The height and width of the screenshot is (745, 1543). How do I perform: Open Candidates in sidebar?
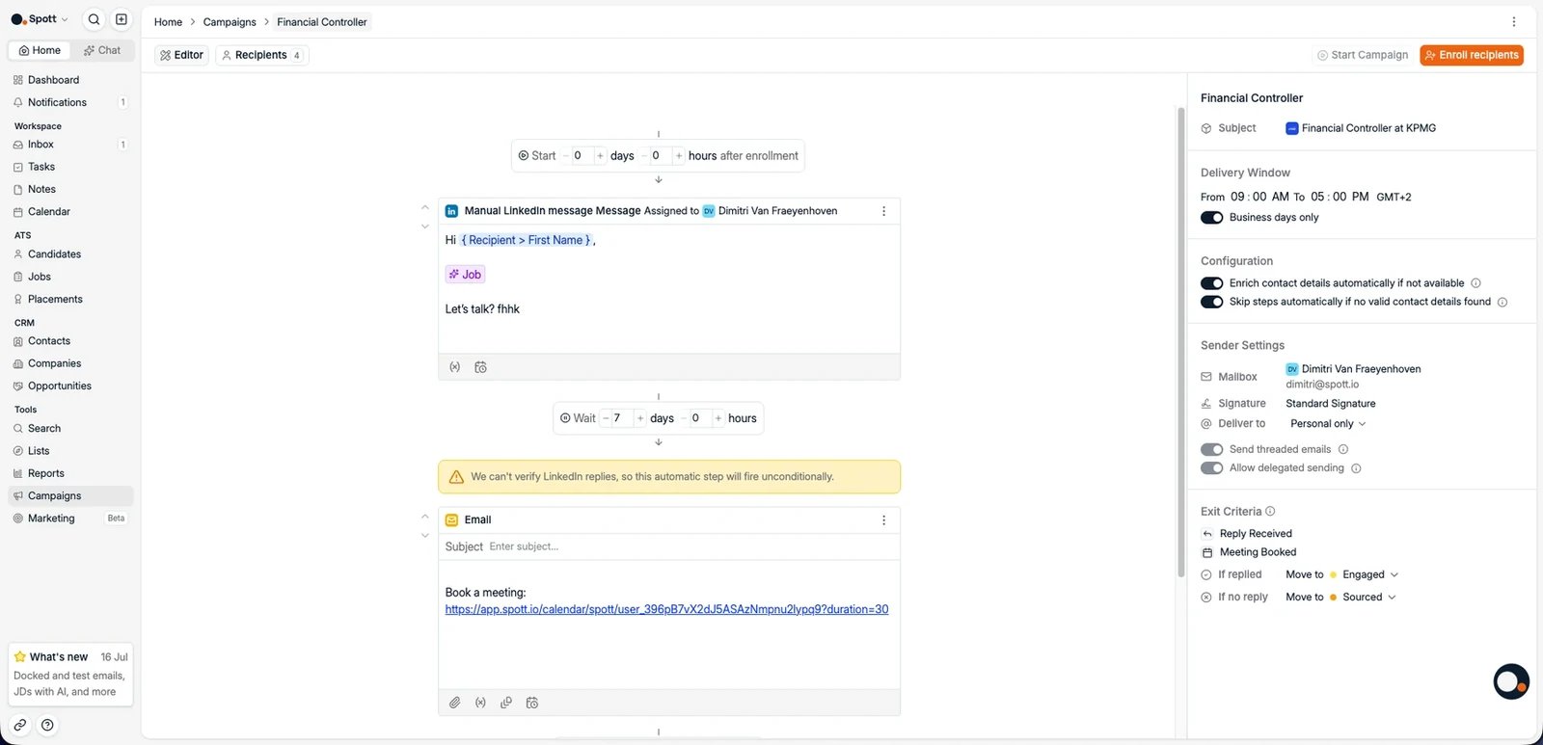pyautogui.click(x=70, y=254)
